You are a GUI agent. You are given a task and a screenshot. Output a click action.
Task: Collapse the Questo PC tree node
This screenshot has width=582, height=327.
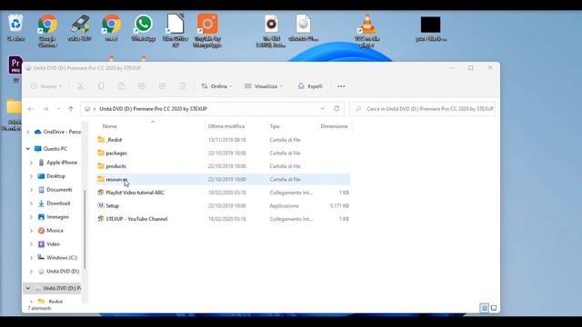(x=28, y=149)
